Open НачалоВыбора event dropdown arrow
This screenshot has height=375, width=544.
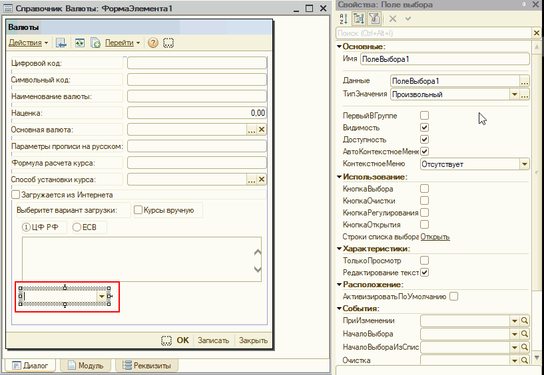(515, 334)
